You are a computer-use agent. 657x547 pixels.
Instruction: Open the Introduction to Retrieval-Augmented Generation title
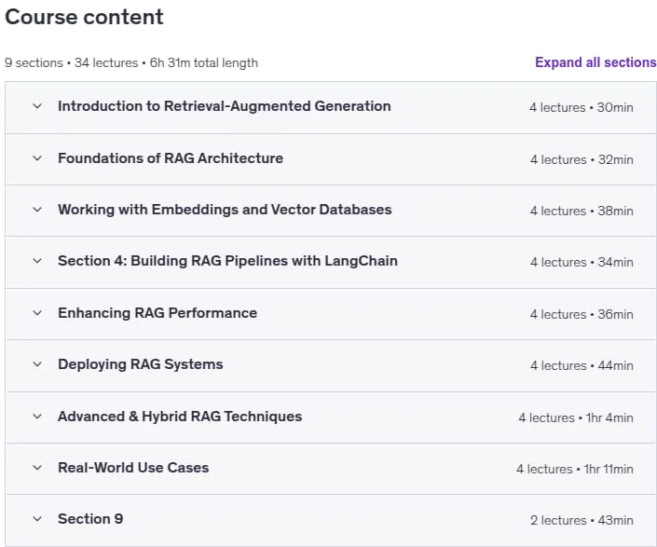tap(225, 106)
